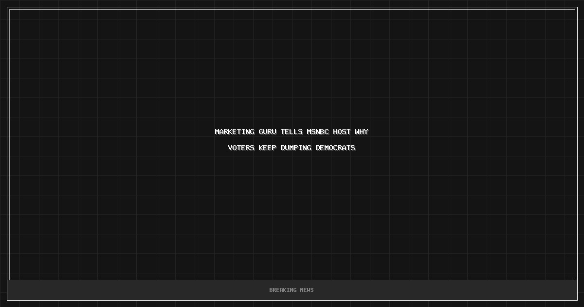Click the left end of the gray bottom bar
The image size is (584, 307).
pos(19,290)
